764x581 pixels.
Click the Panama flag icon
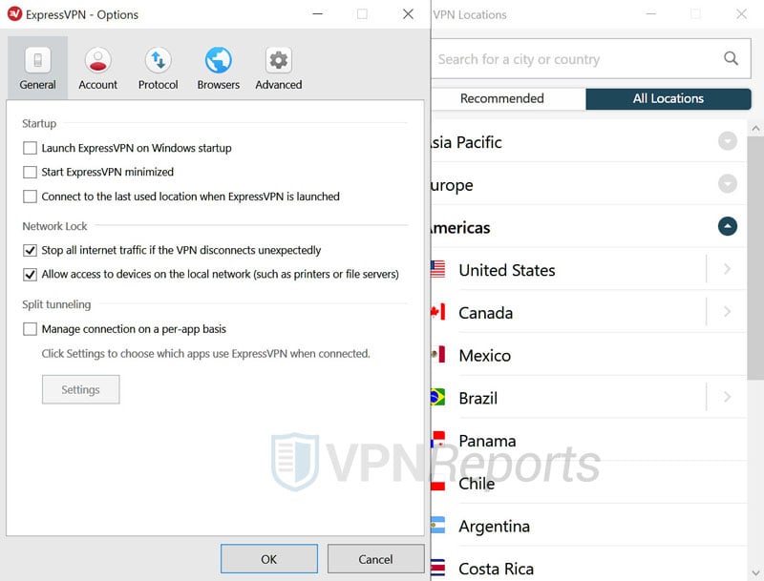438,440
